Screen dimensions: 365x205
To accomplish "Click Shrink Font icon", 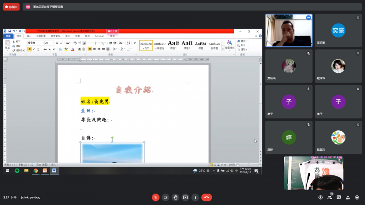I will point(61,43).
